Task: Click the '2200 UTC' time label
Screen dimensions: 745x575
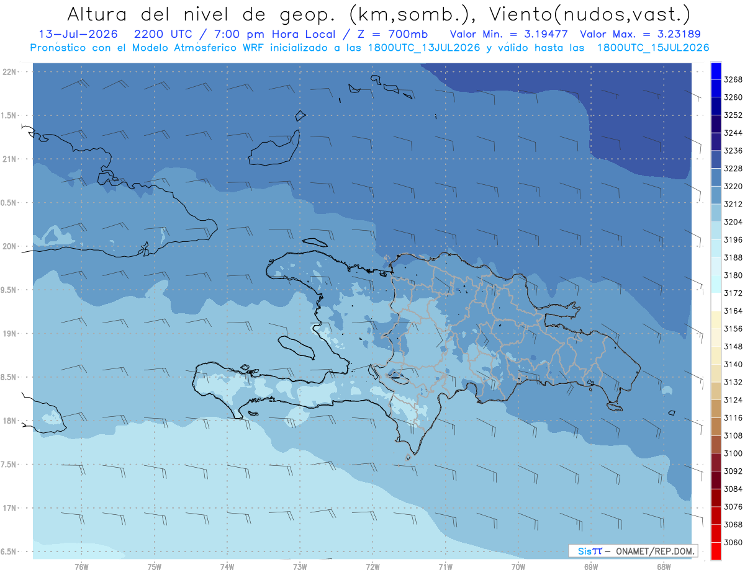Action: [x=164, y=34]
